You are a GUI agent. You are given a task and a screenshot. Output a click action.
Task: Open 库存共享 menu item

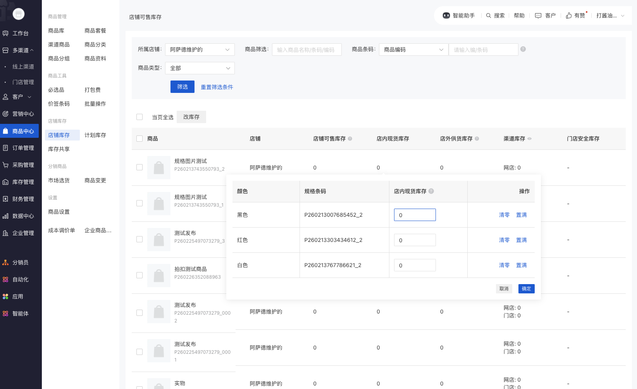[59, 149]
